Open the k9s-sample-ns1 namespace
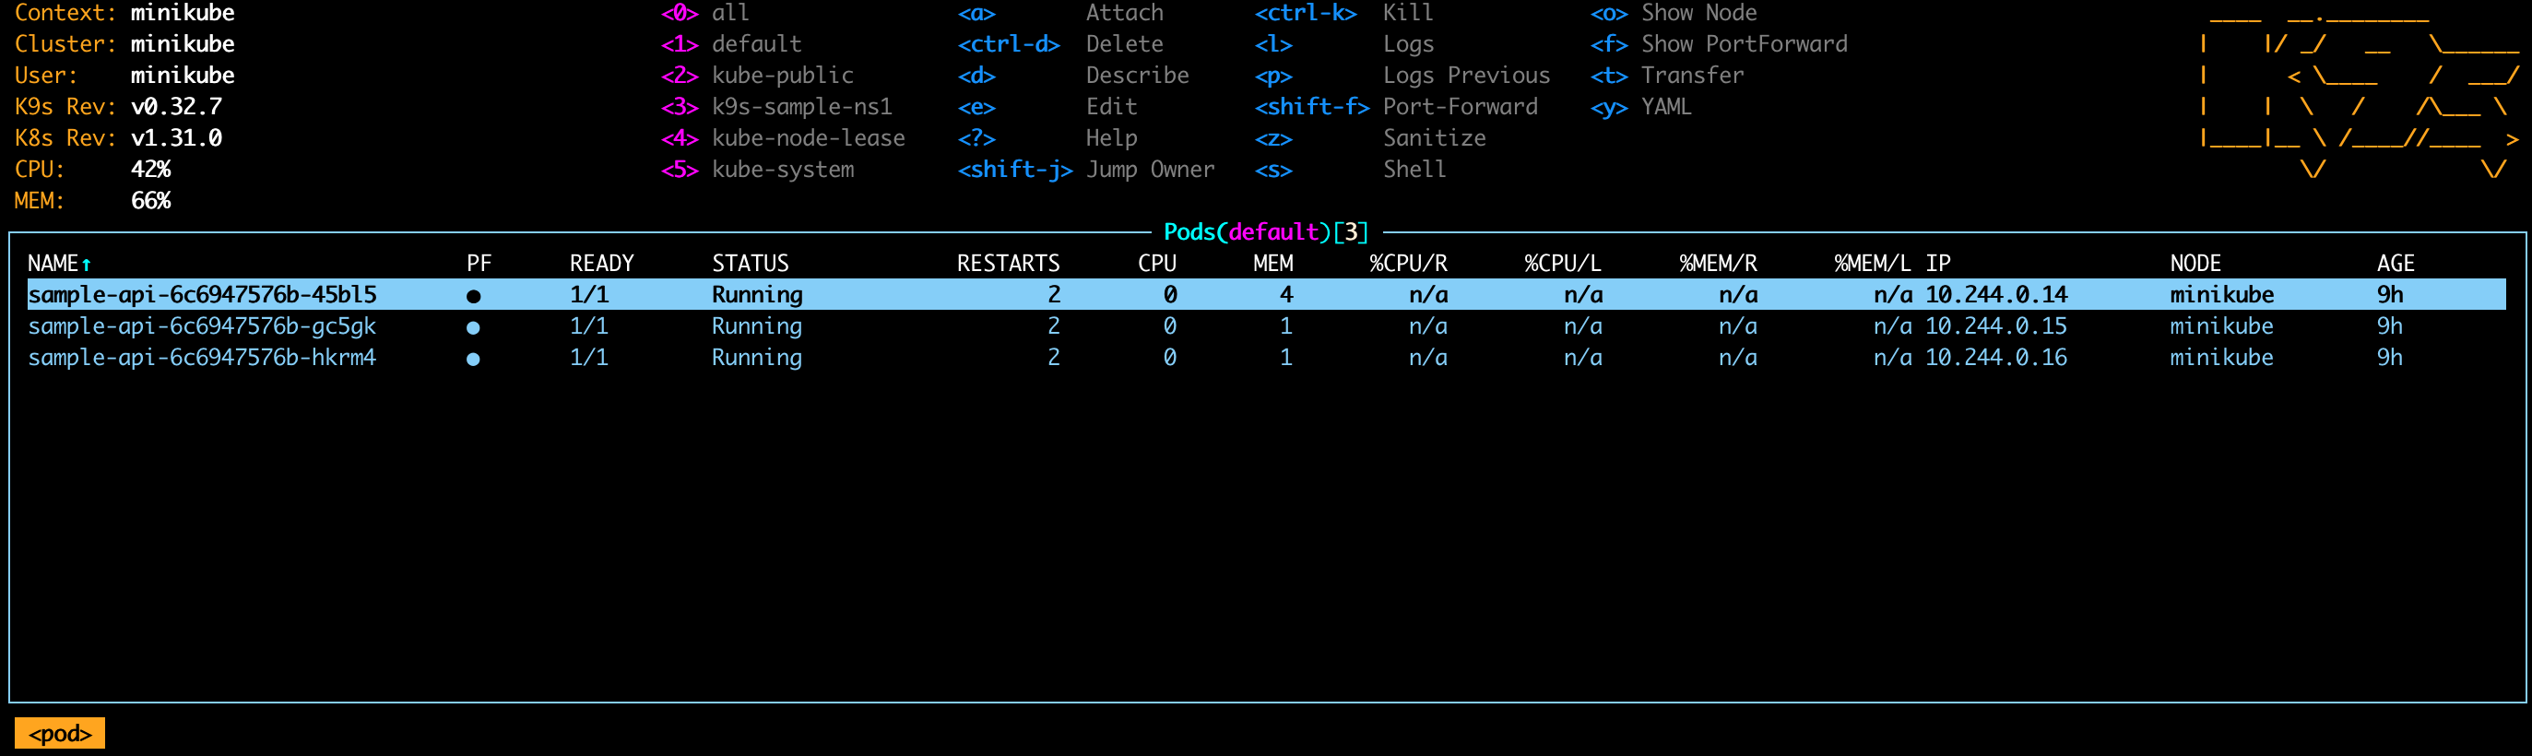This screenshot has width=2532, height=756. click(776, 107)
